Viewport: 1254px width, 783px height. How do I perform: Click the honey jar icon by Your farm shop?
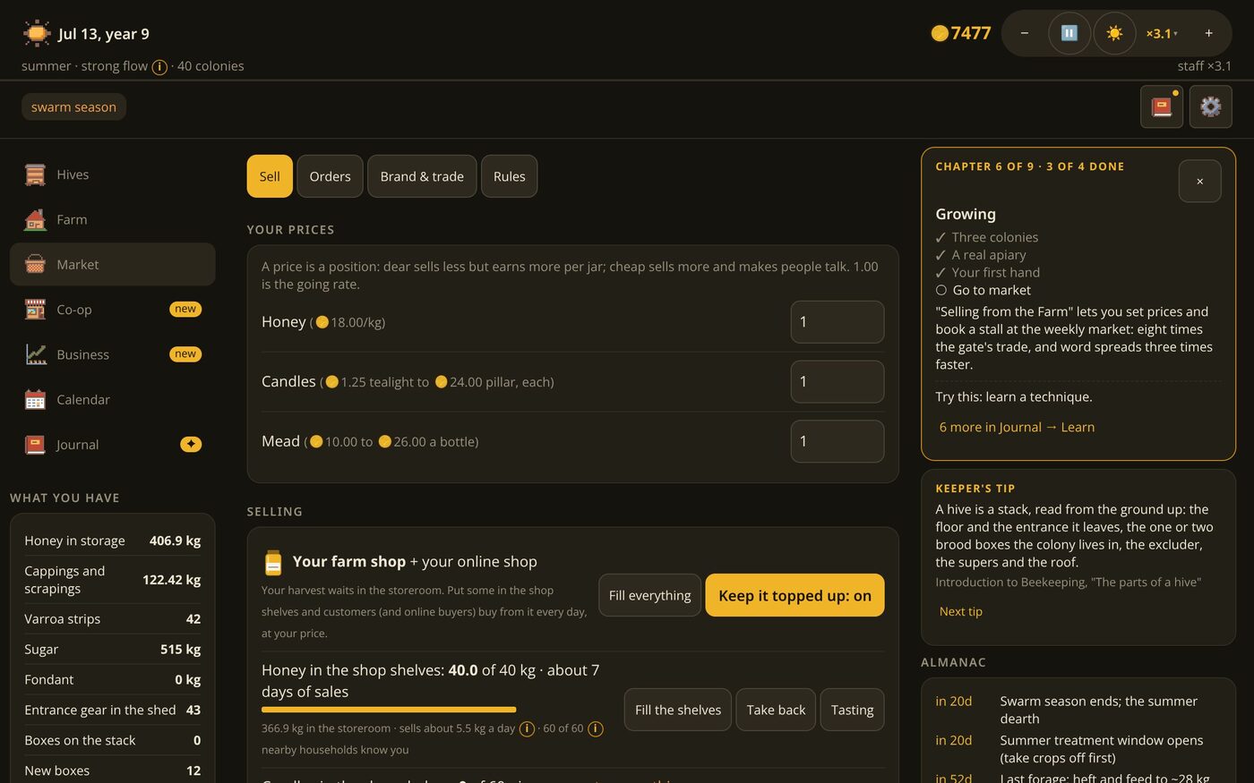(273, 563)
